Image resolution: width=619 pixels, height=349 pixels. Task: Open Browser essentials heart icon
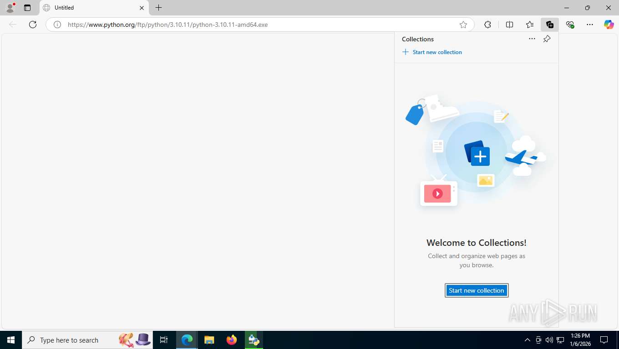[x=570, y=25]
